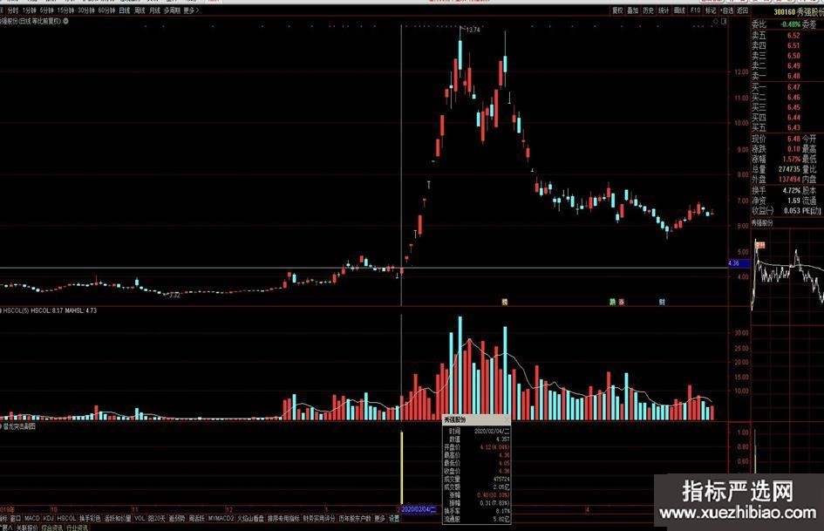Click the 换手 value 4.72%

point(792,190)
